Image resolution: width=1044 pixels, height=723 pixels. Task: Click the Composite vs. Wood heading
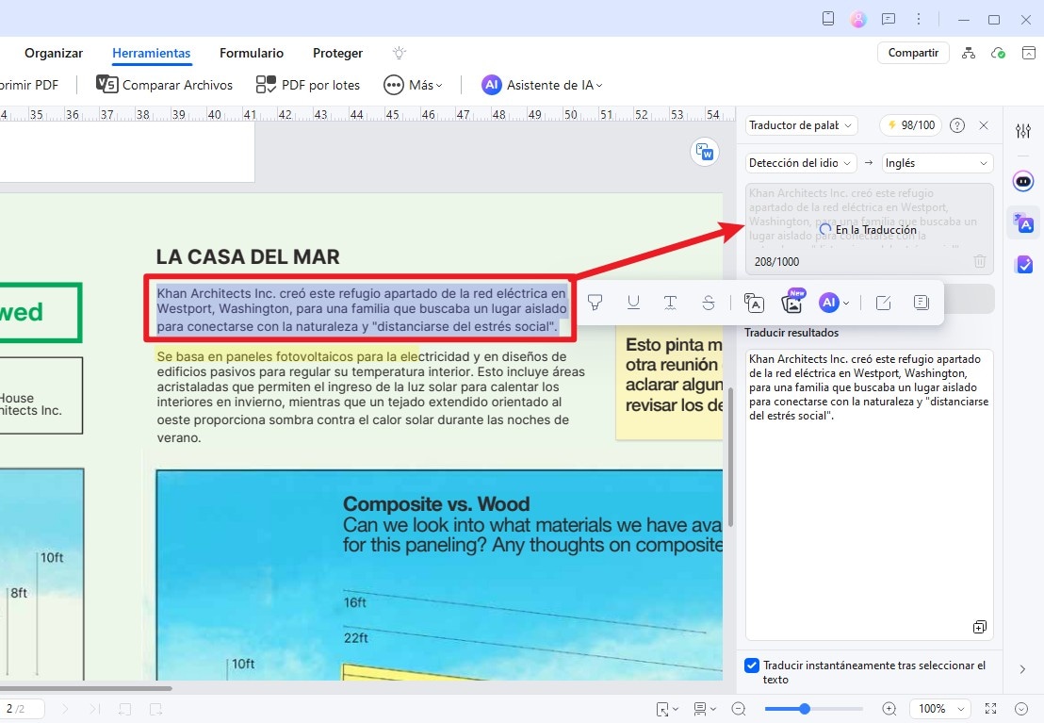436,503
